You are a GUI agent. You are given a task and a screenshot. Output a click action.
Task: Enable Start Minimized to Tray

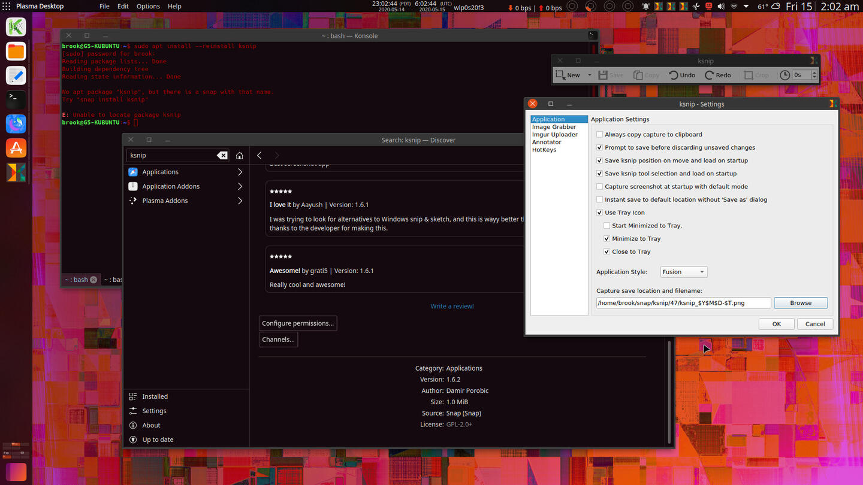click(606, 226)
